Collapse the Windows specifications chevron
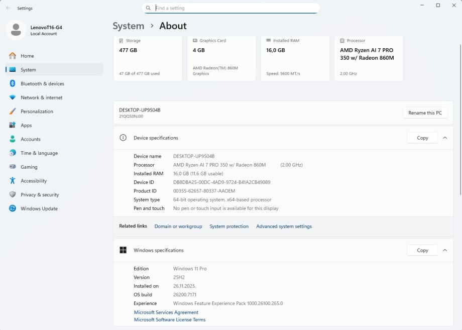The height and width of the screenshot is (330, 462). tap(444, 250)
